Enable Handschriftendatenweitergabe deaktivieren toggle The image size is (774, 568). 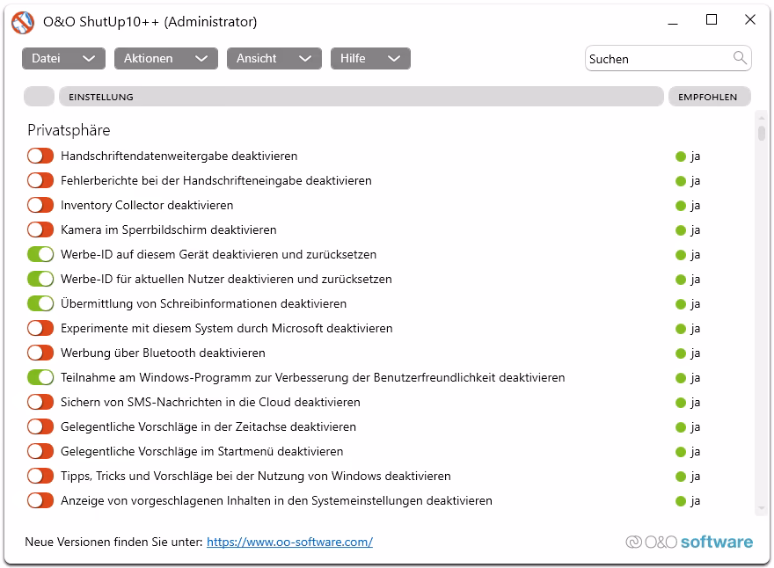tap(40, 157)
